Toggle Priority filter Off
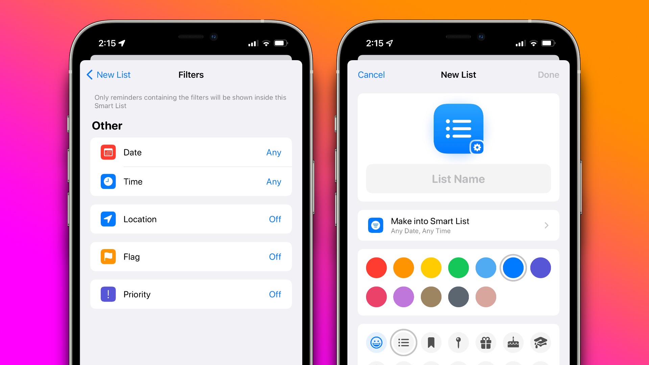This screenshot has height=365, width=649. [274, 294]
